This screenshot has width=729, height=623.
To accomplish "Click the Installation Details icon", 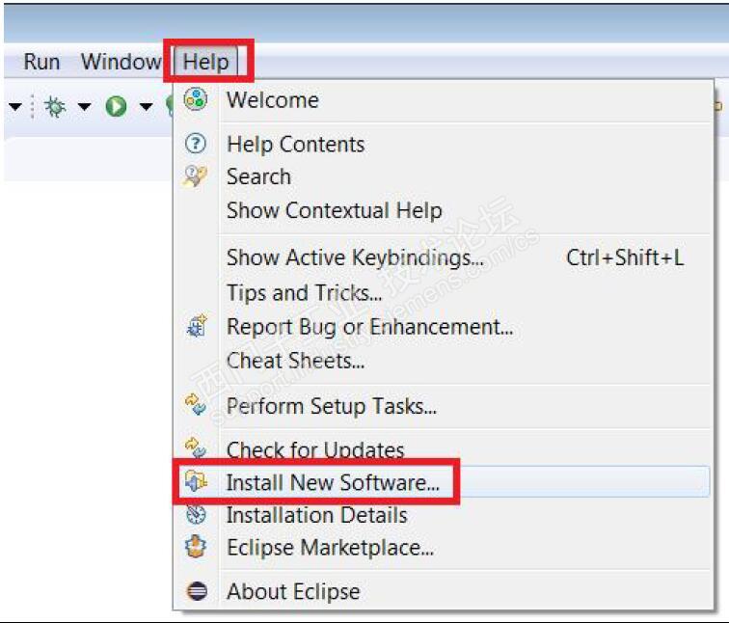I will pos(196,515).
